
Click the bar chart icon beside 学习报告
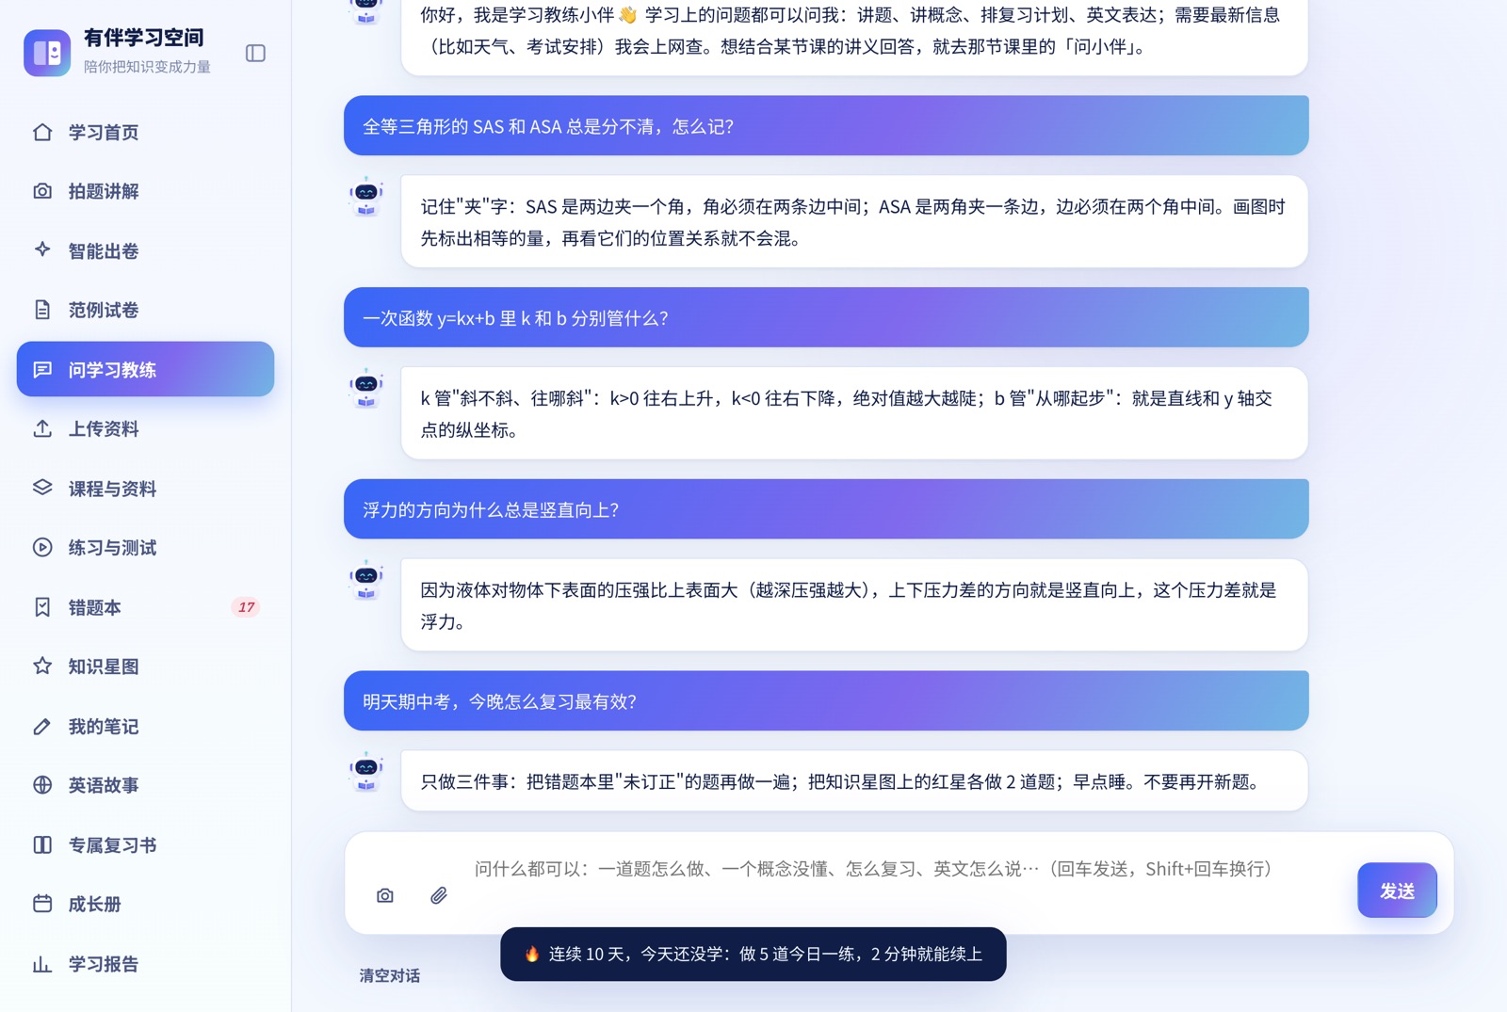[42, 963]
